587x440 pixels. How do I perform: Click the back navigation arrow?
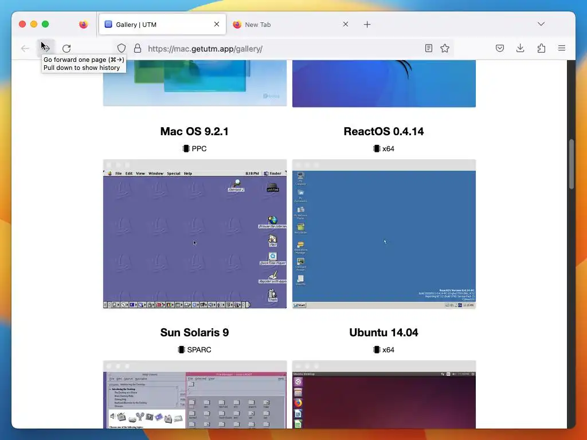(x=25, y=48)
